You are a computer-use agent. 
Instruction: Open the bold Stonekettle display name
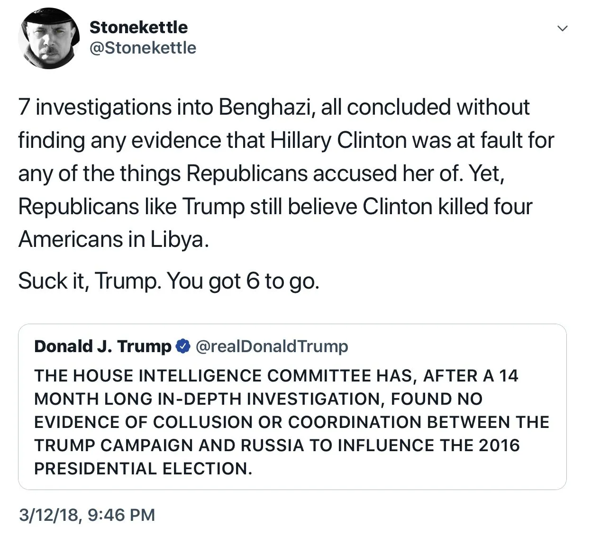coord(138,27)
